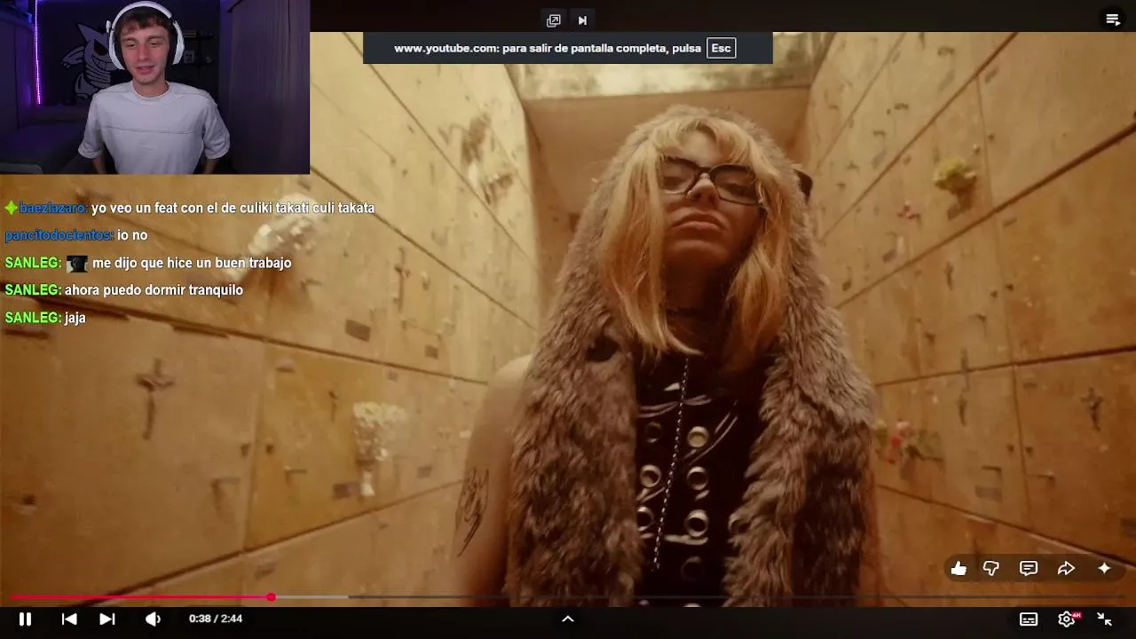Viewport: 1136px width, 639px height.
Task: Open the comments panel icon
Action: (x=1029, y=568)
